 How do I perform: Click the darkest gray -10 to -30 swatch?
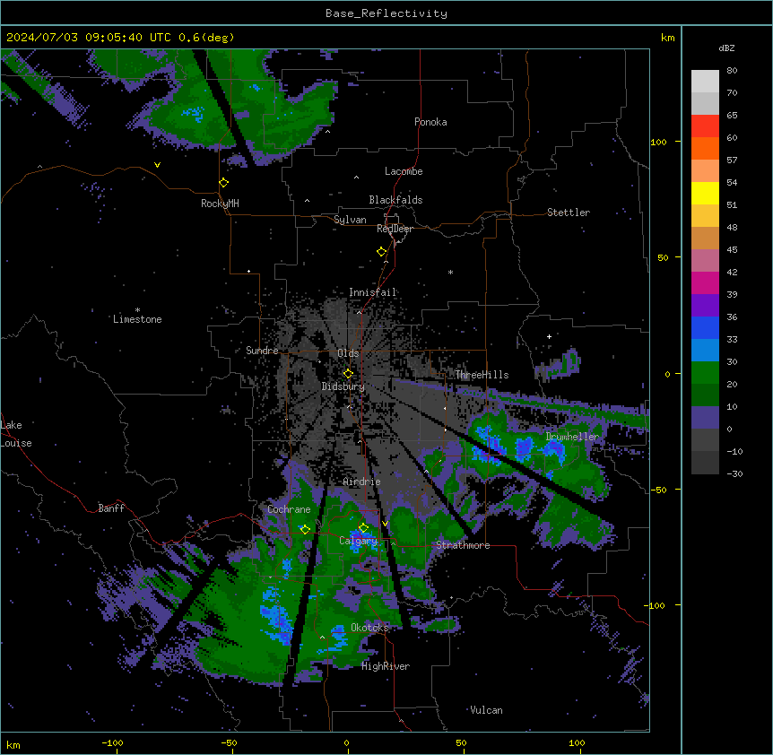point(705,463)
